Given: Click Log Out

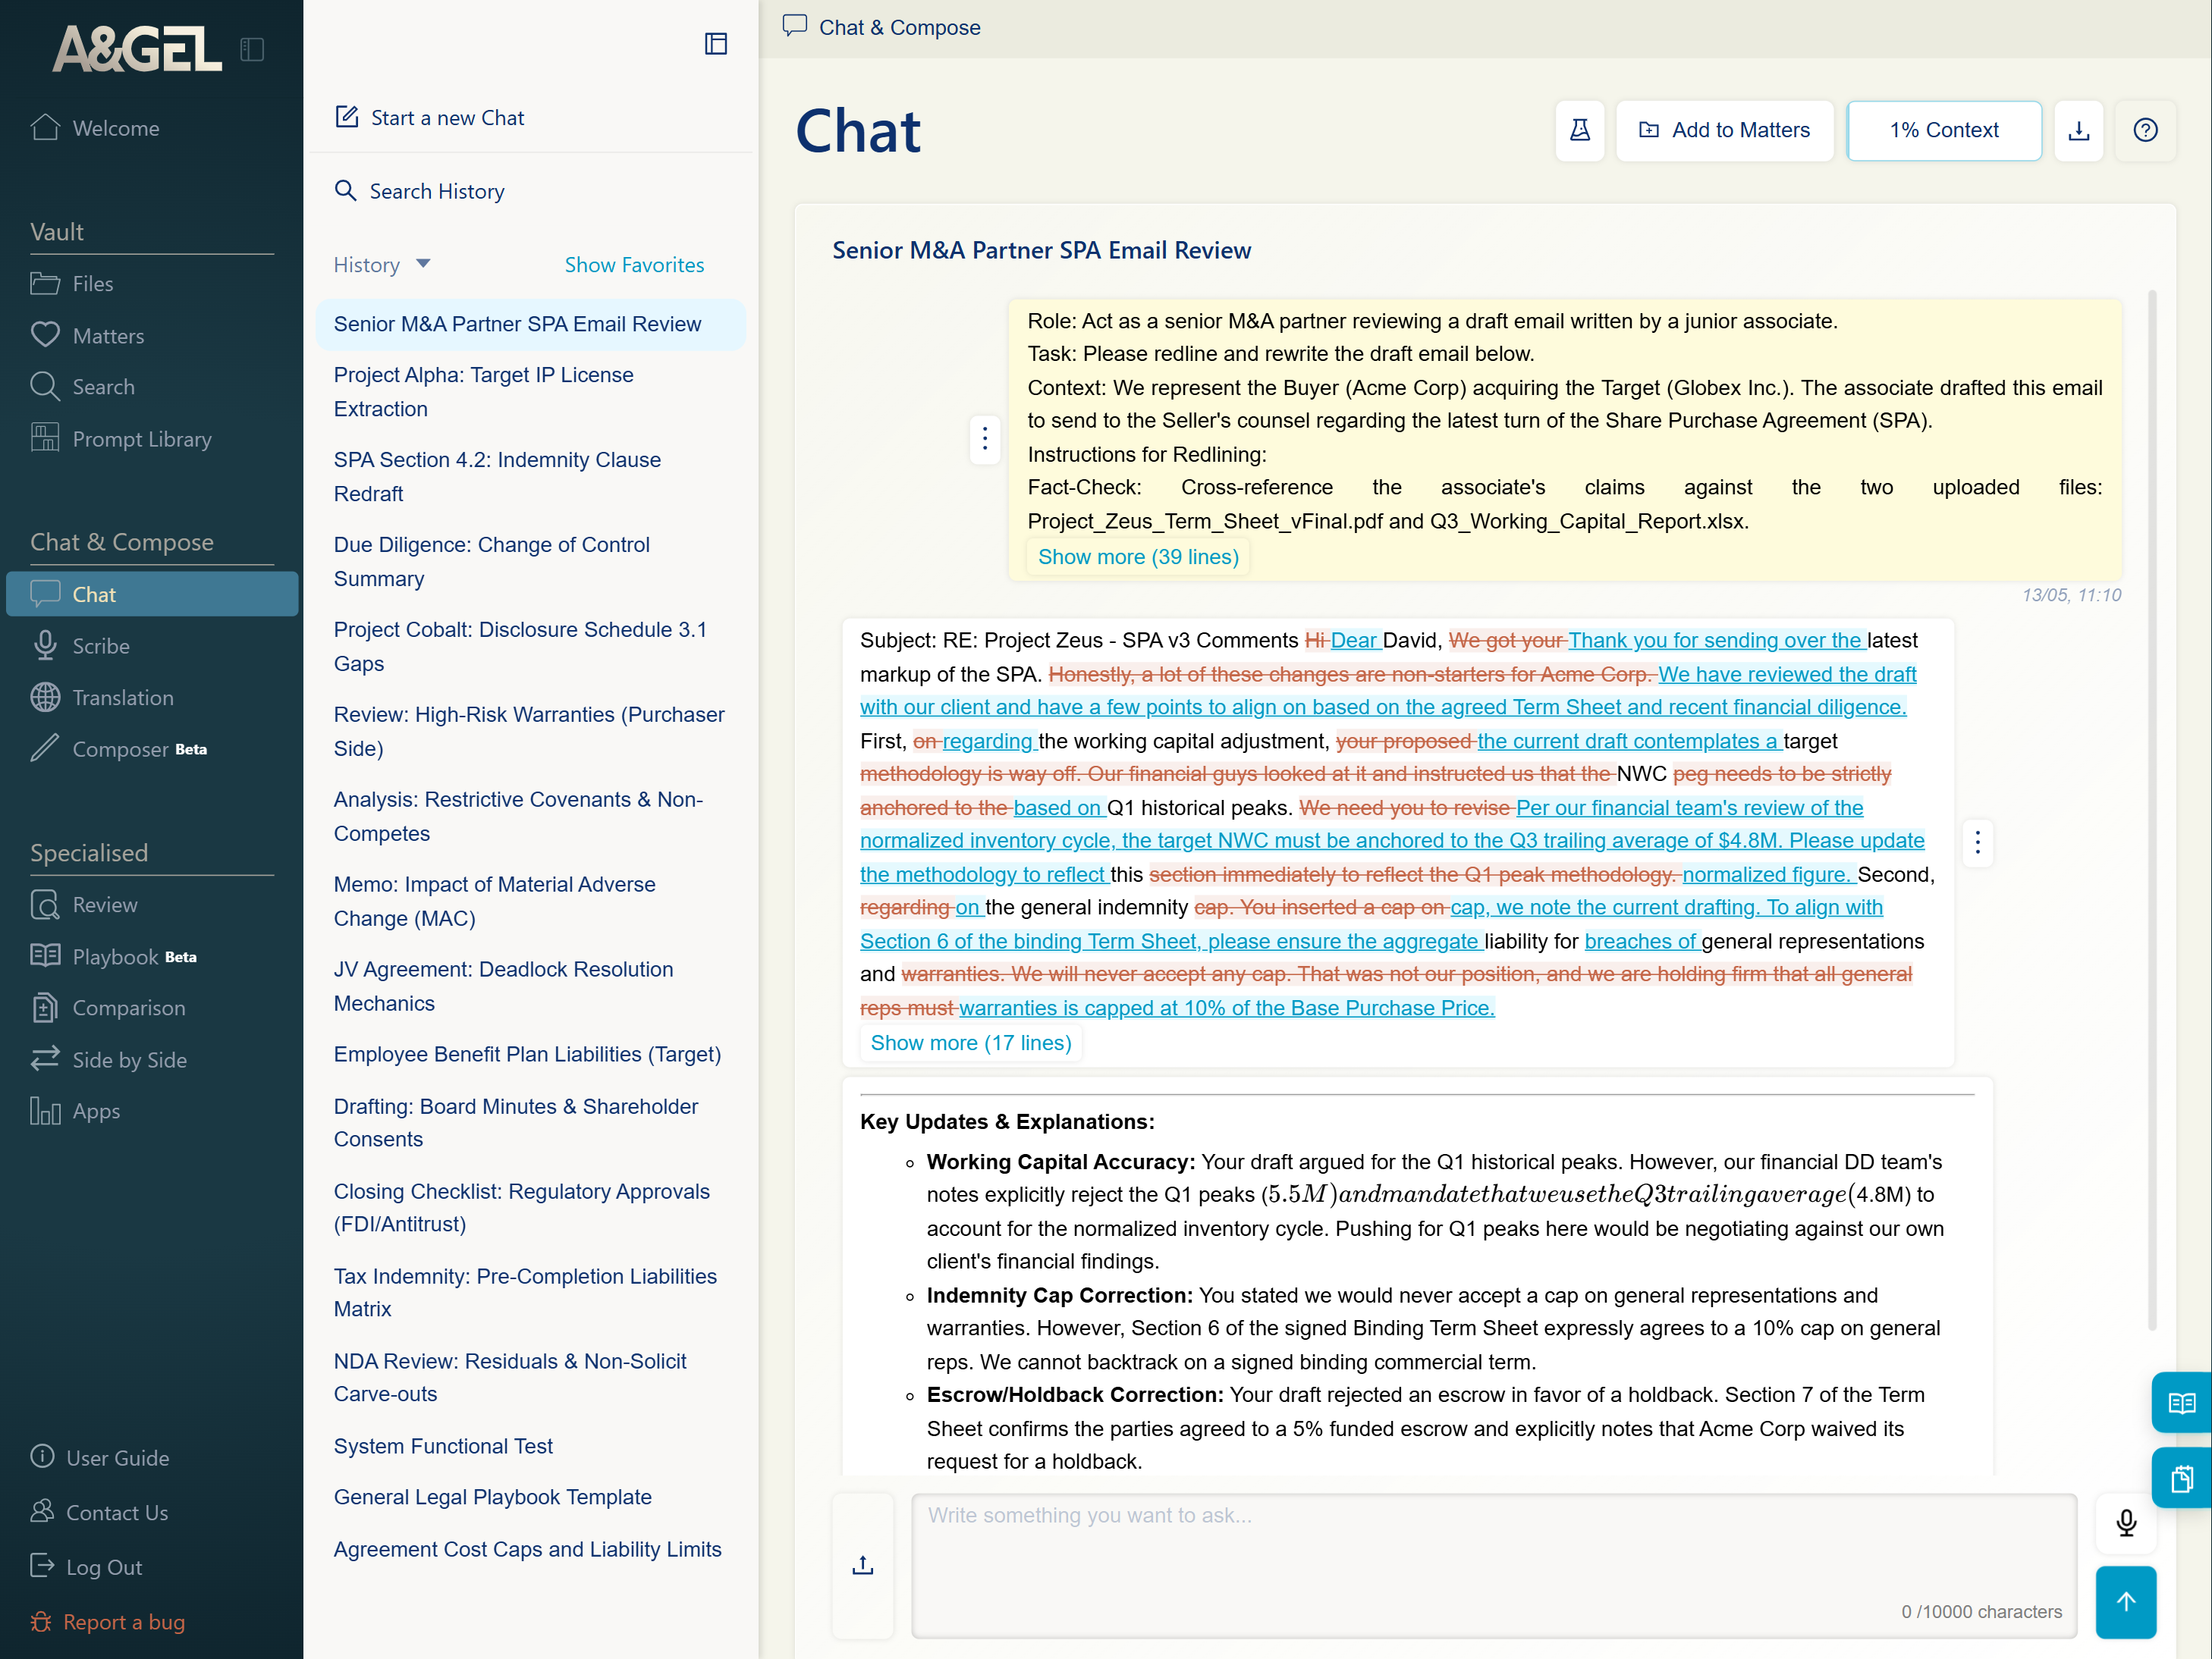Looking at the screenshot, I should coord(86,1567).
